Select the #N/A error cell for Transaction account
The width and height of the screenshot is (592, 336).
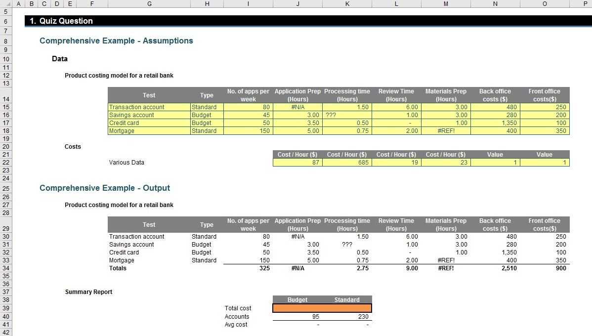tap(297, 107)
